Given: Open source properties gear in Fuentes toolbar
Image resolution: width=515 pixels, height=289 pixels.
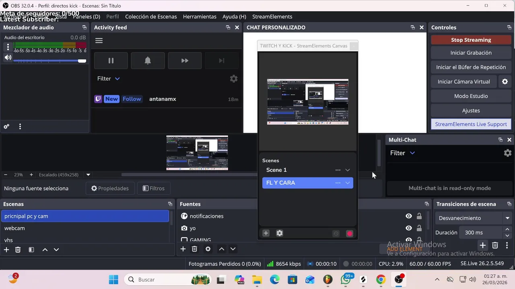Looking at the screenshot, I should (x=208, y=249).
